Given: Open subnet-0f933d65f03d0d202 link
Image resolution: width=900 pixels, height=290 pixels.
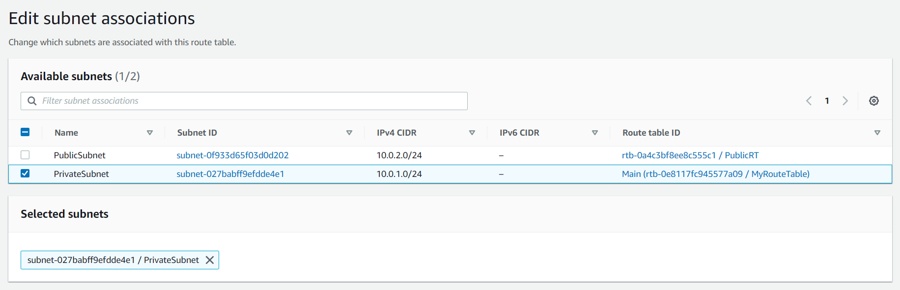Looking at the screenshot, I should click(232, 155).
